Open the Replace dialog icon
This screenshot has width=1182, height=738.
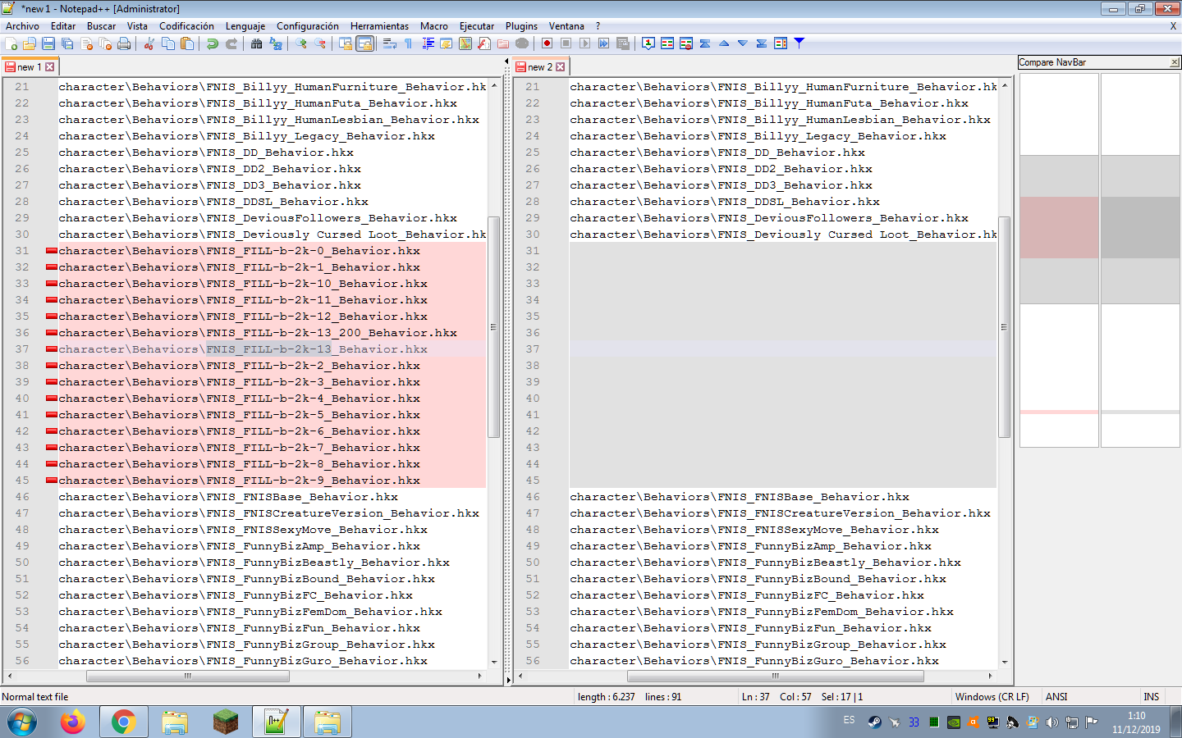click(x=276, y=43)
